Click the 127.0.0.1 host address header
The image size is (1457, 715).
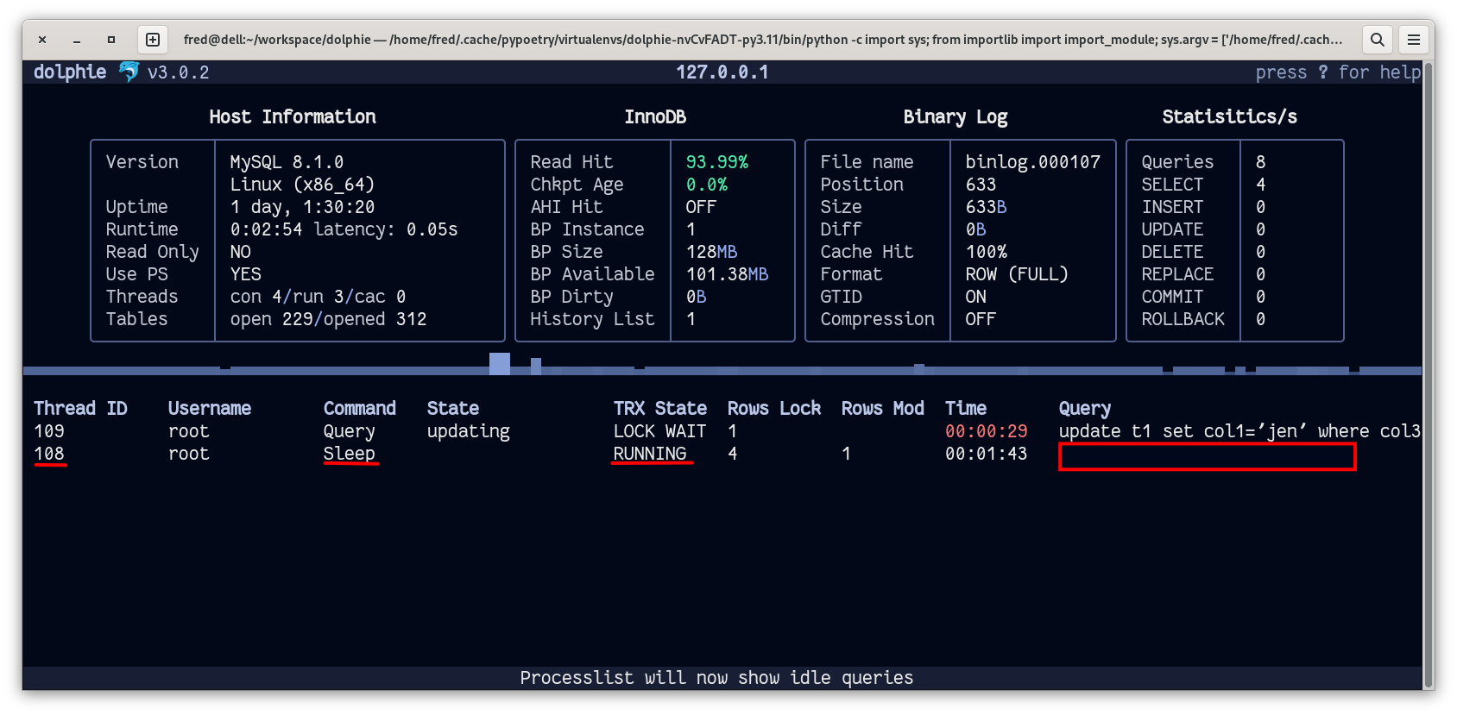point(722,72)
